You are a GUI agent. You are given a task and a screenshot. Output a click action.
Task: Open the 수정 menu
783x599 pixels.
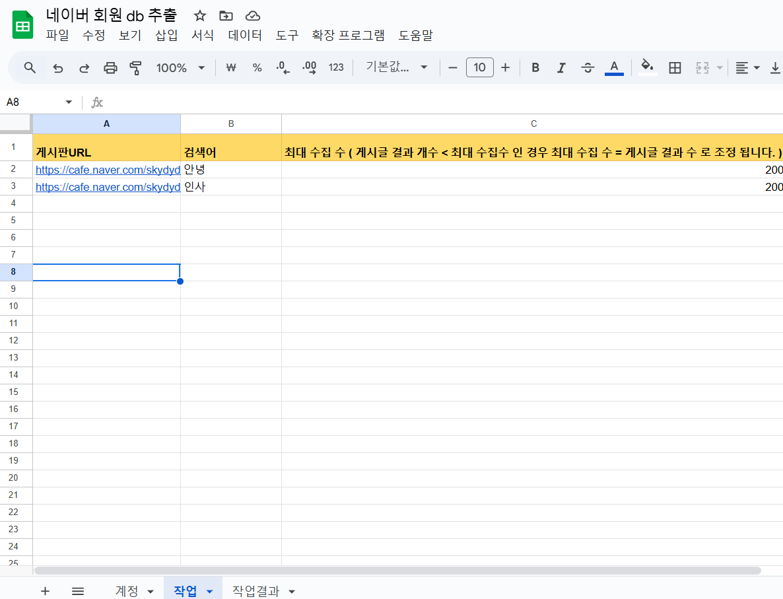point(94,36)
